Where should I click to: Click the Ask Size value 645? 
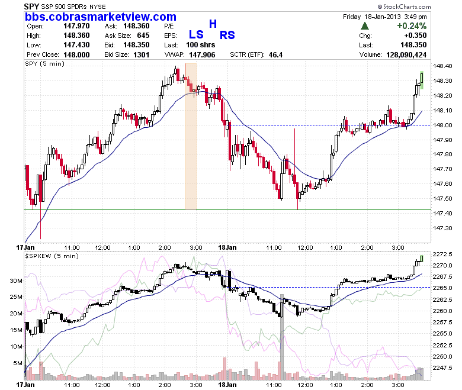(x=143, y=36)
